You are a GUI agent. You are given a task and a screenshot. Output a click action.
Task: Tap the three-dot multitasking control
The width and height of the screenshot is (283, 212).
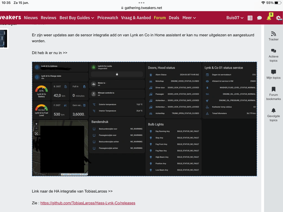click(141, 3)
